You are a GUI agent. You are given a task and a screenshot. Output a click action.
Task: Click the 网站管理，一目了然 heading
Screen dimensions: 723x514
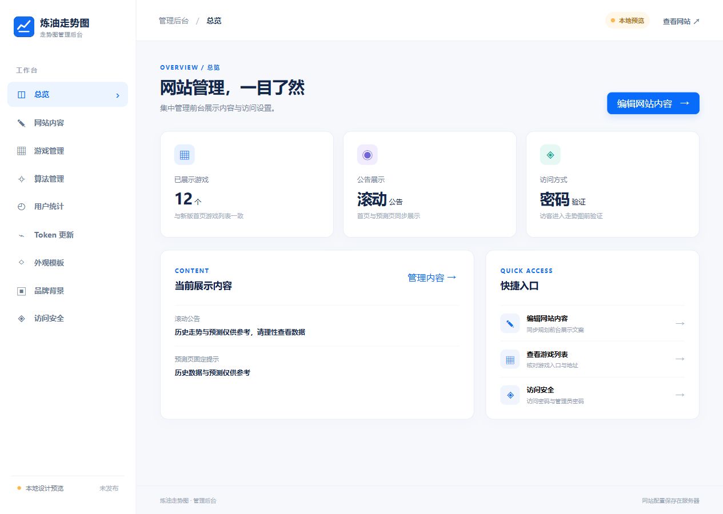click(232, 88)
